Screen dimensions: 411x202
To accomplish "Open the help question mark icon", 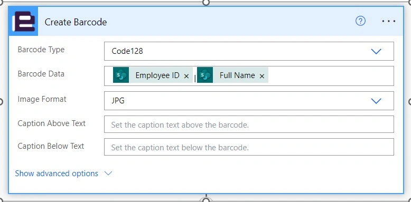I will pyautogui.click(x=360, y=21).
